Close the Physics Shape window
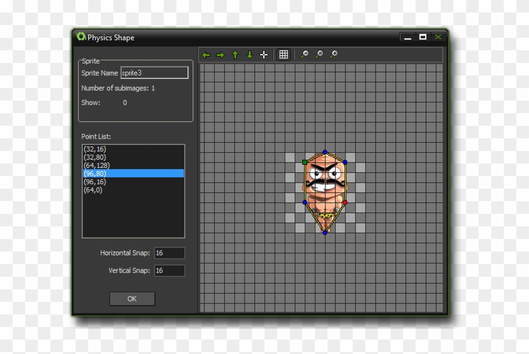 438,36
